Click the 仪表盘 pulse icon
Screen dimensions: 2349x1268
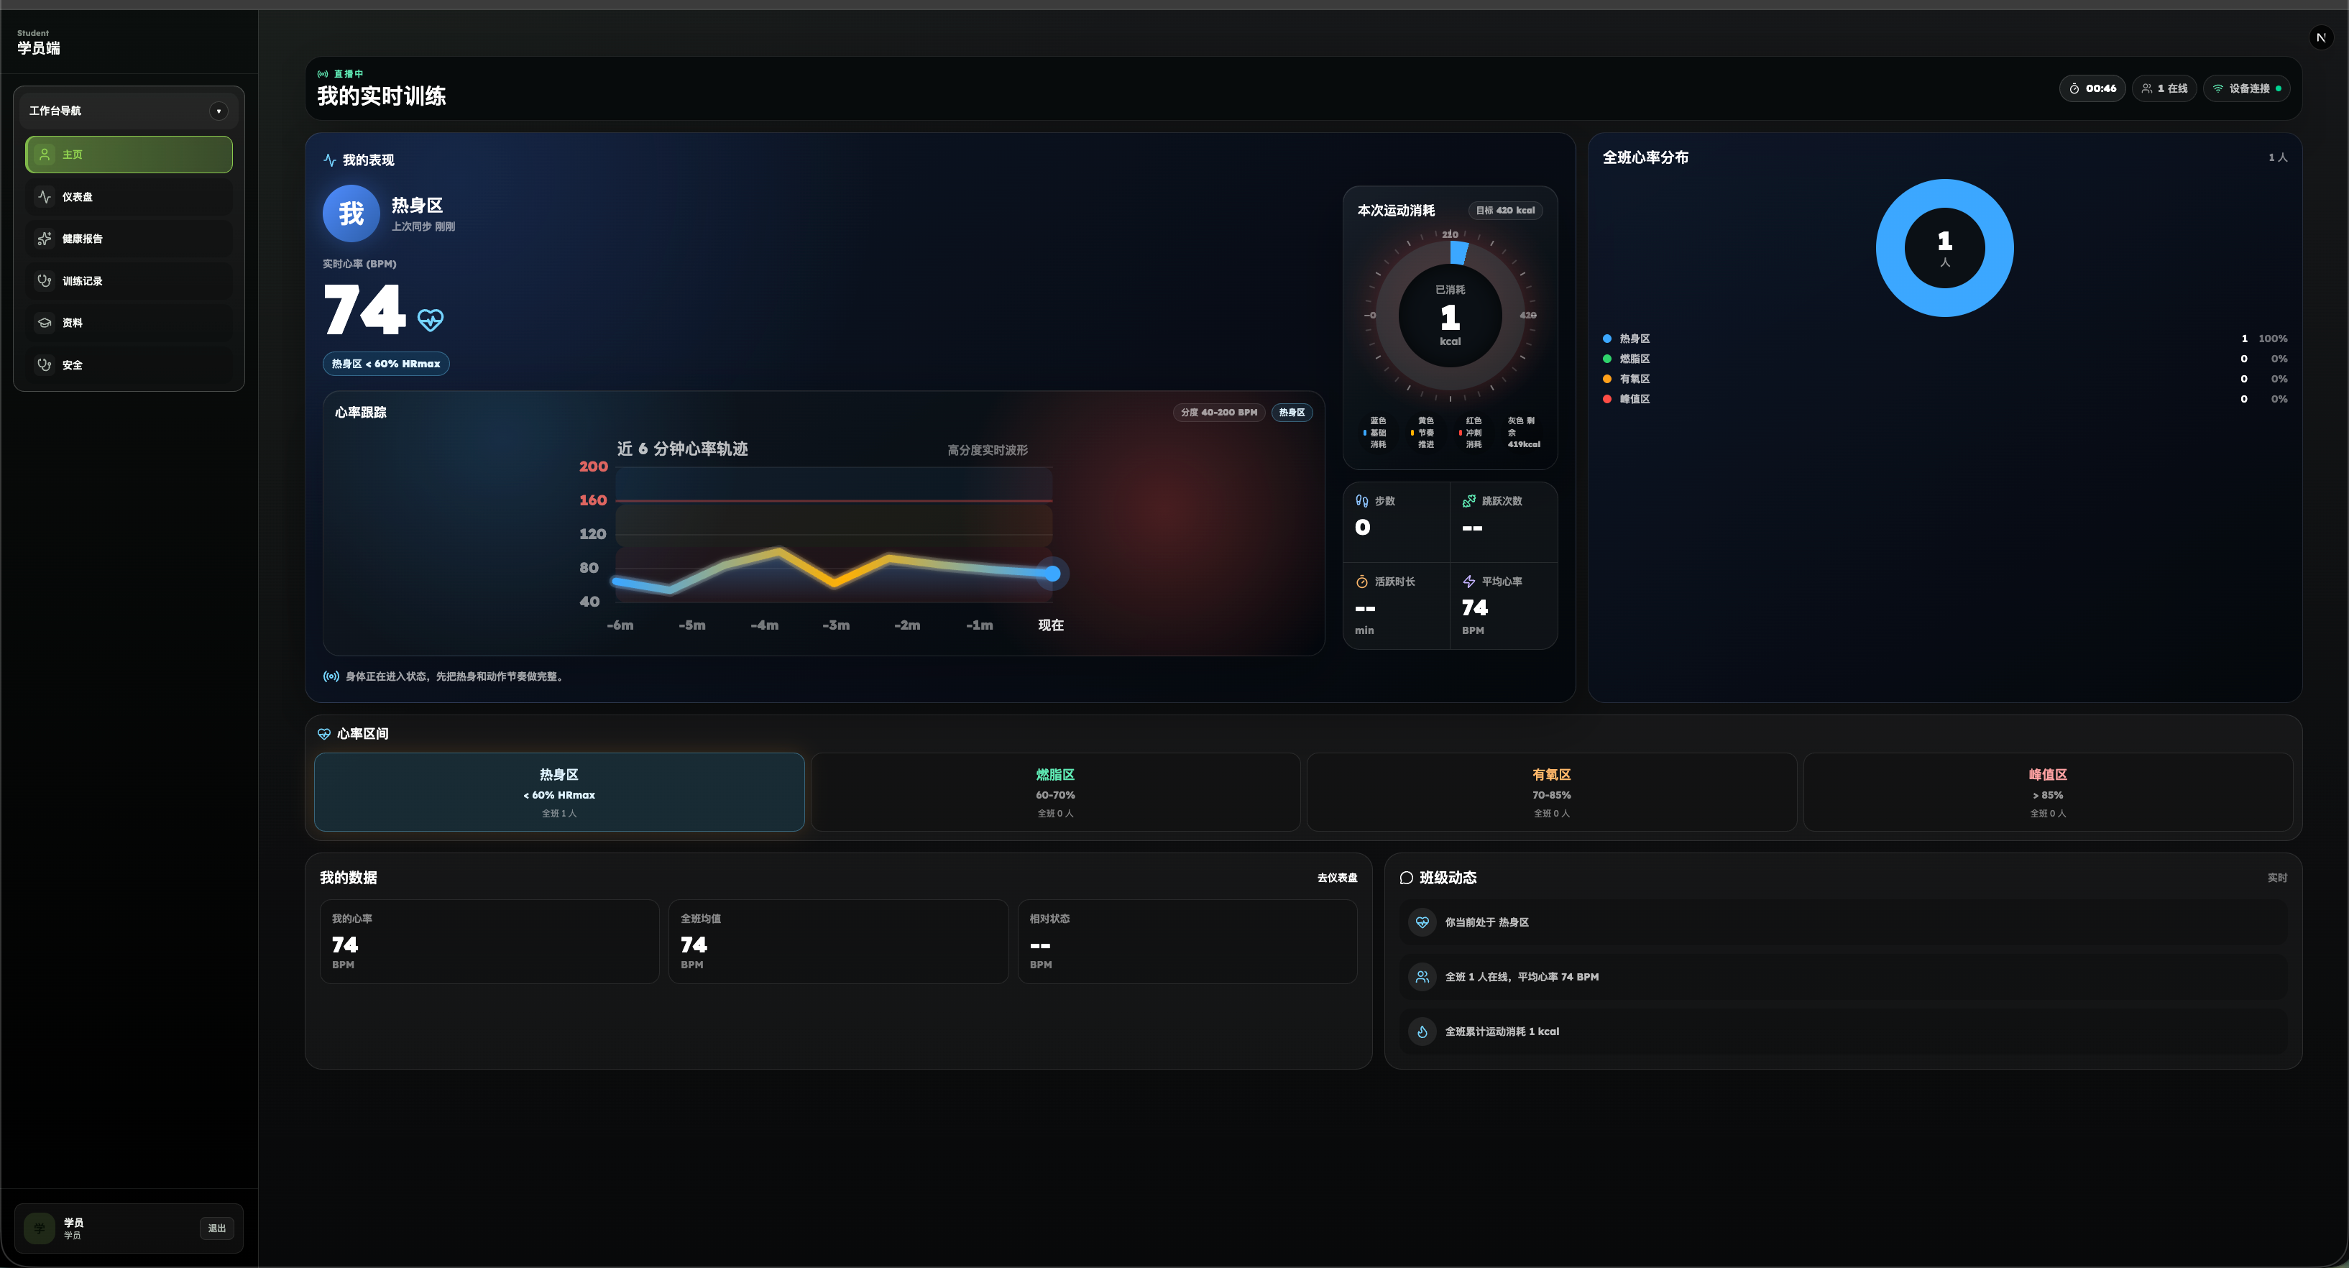[x=44, y=197]
